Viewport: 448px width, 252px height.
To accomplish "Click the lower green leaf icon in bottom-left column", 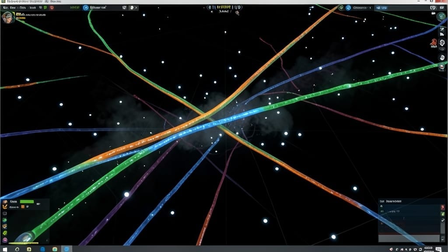I will [x=5, y=233].
